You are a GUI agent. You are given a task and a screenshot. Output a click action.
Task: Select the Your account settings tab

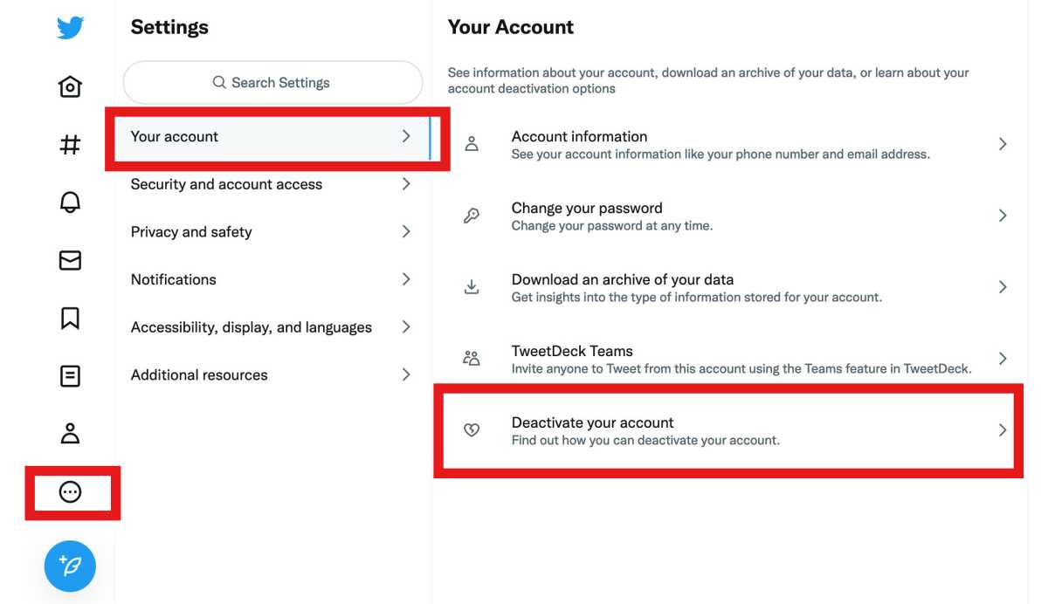(271, 137)
